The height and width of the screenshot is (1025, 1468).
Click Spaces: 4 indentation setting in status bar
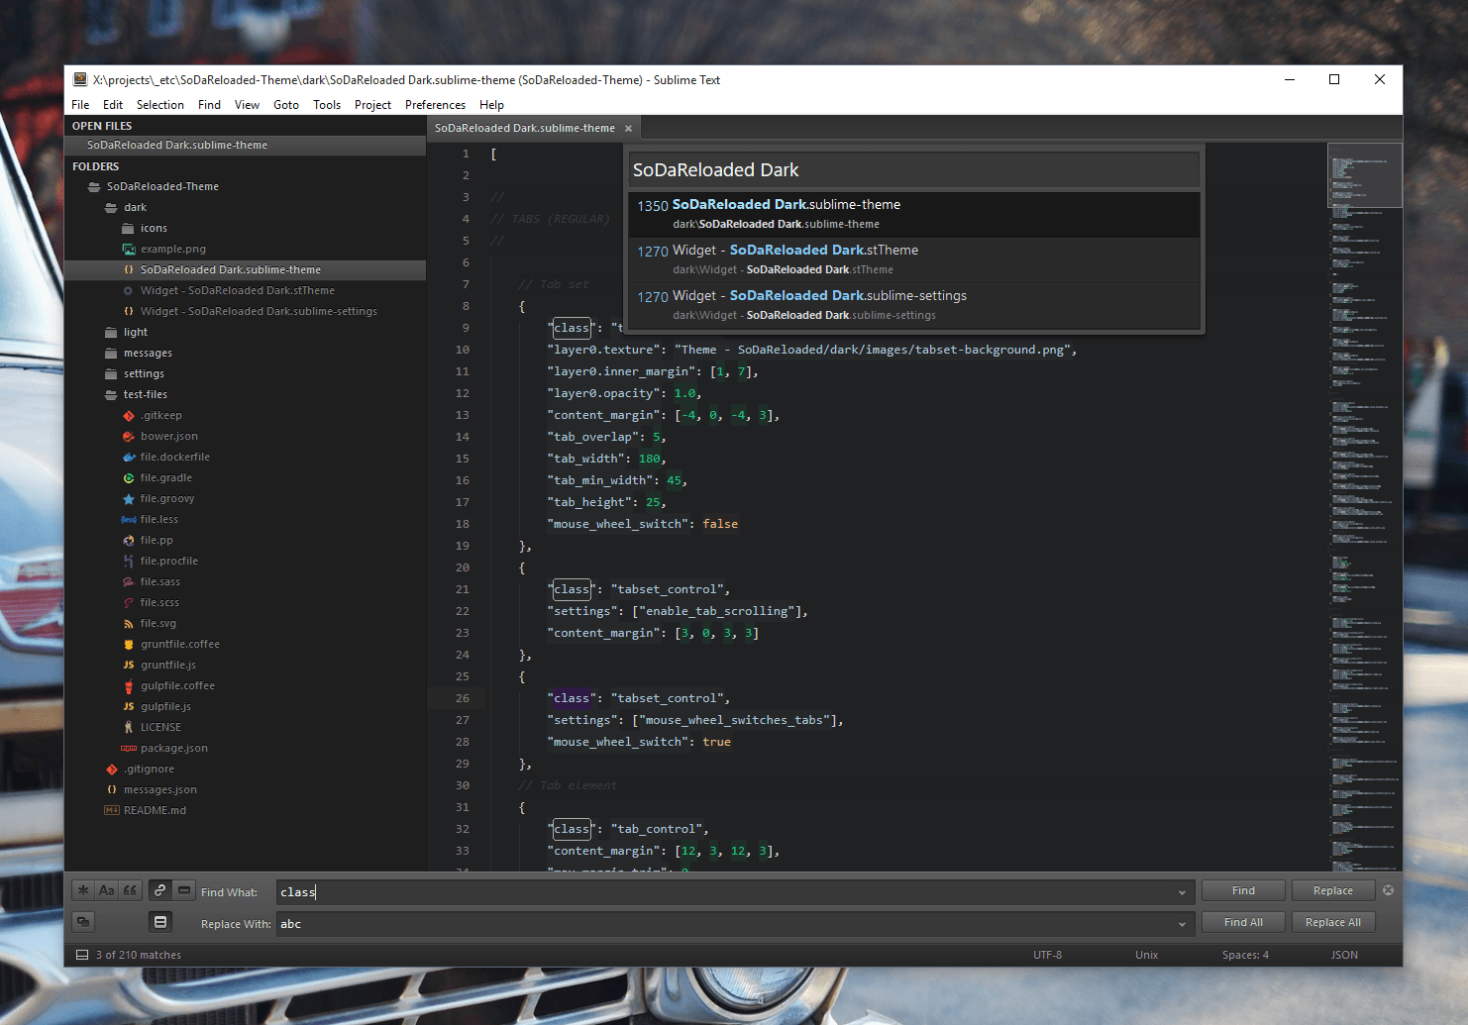coord(1245,955)
